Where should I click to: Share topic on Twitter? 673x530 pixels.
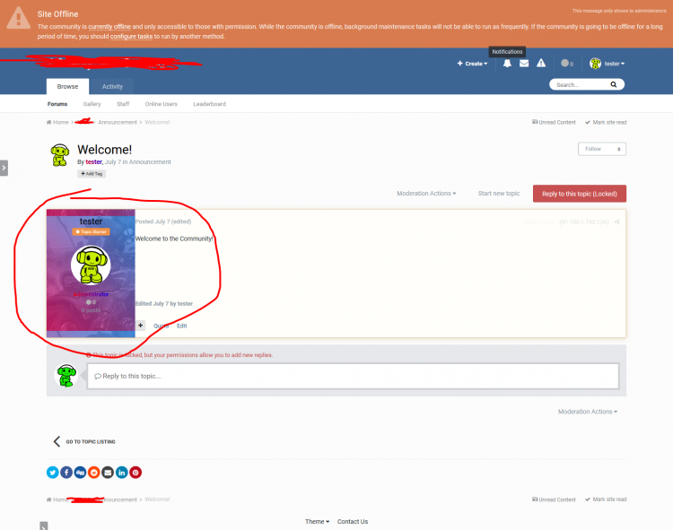point(53,473)
